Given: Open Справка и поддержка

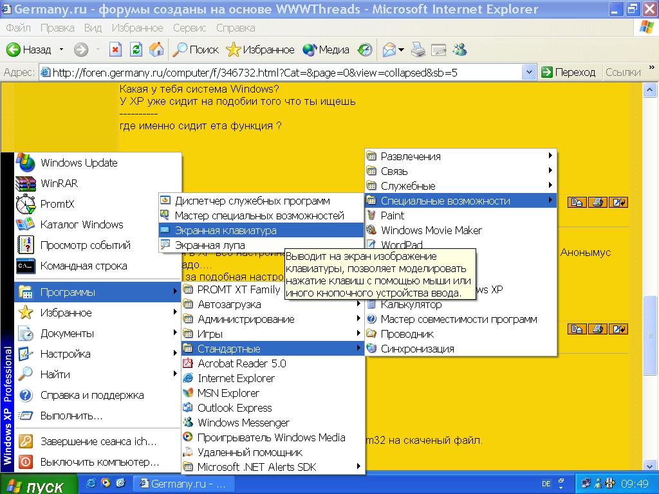Looking at the screenshot, I should point(98,395).
